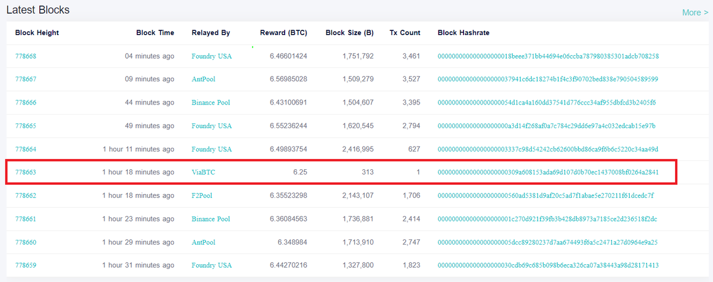Open hash ending 8bf0264a2841
Image resolution: width=713 pixels, height=282 pixels.
(x=548, y=172)
